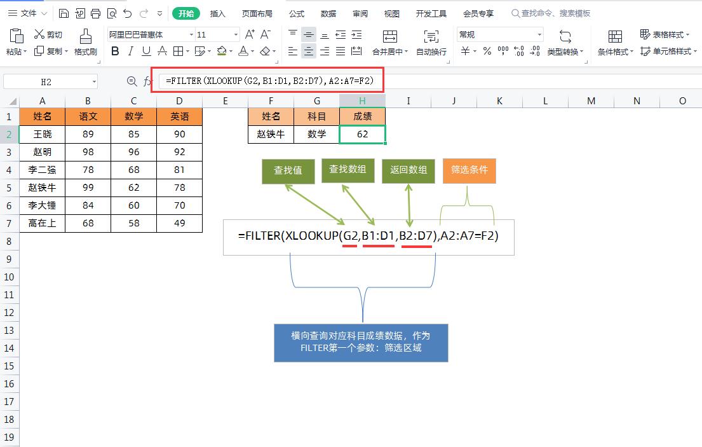Viewport: 702px width, 447px height.
Task: Click the Save icon in quick access toolbar
Action: pos(64,13)
